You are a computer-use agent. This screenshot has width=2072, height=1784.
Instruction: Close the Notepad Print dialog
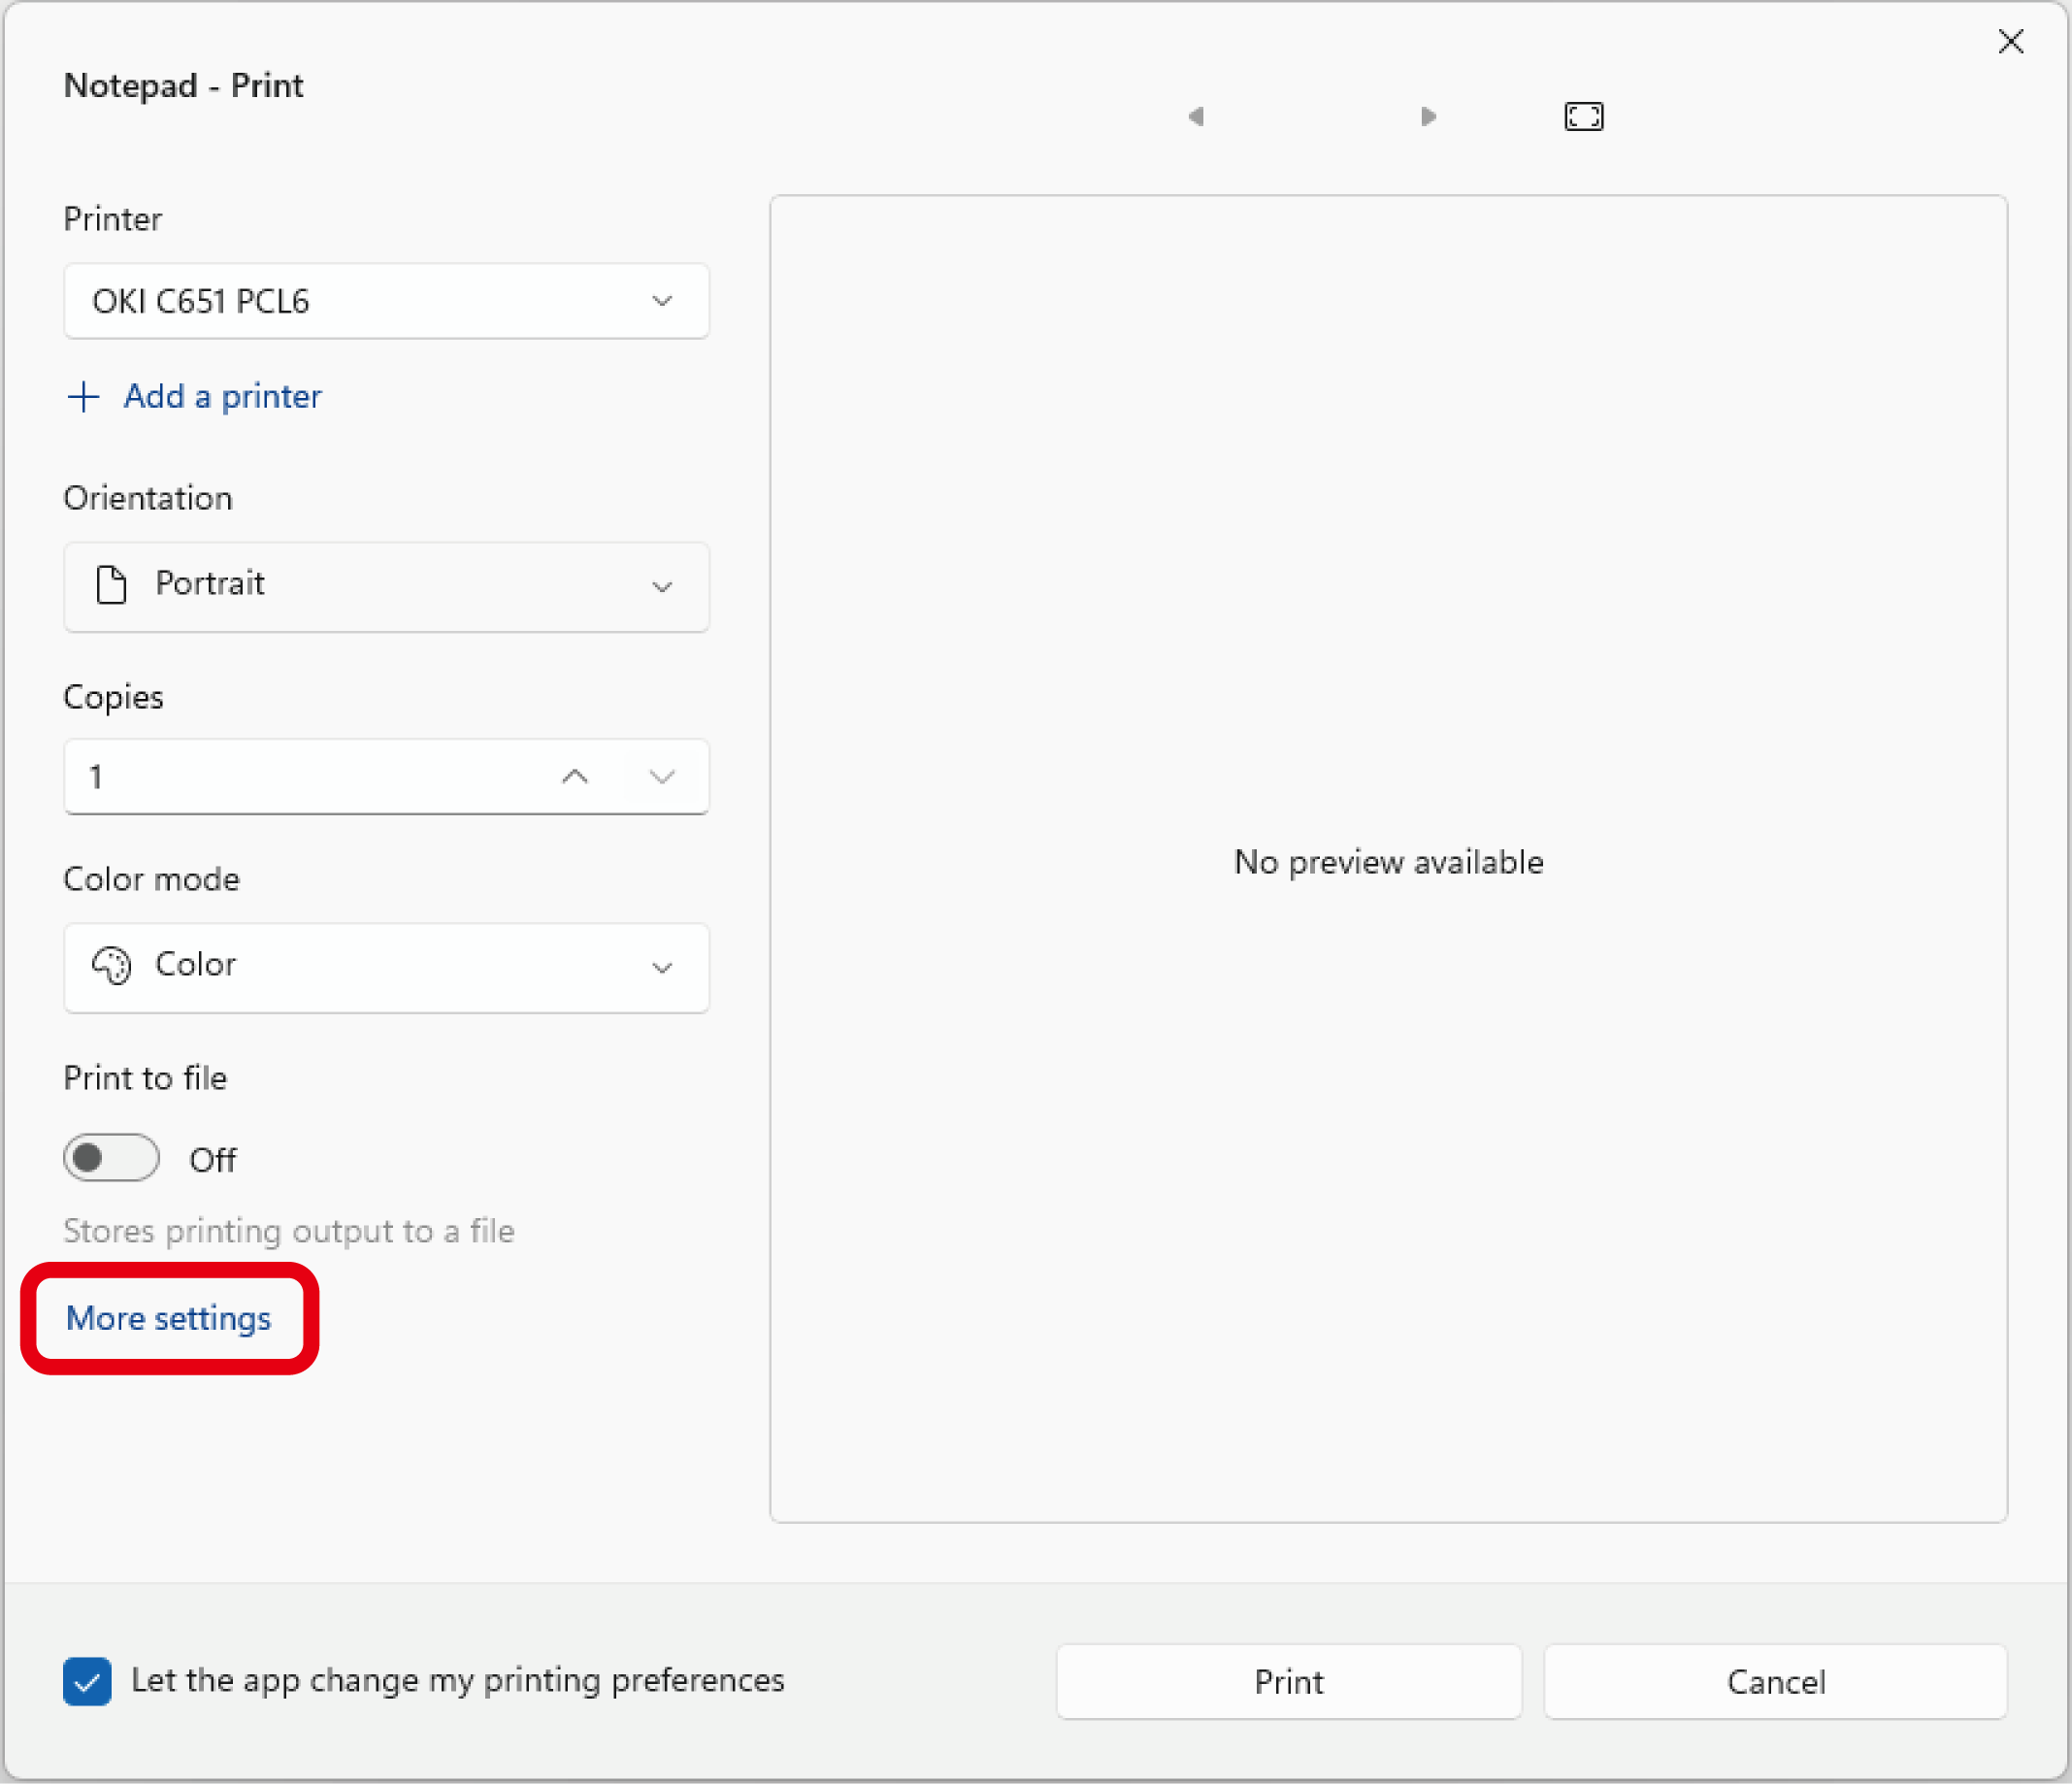tap(2010, 41)
